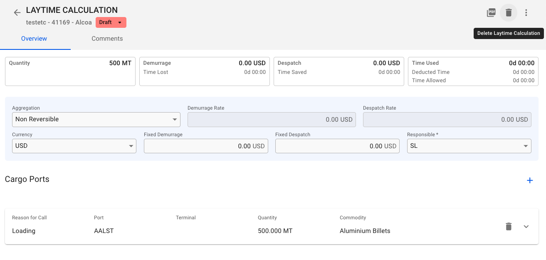This screenshot has width=546, height=260.
Task: Click the Demurrage Rate field
Action: pyautogui.click(x=272, y=119)
